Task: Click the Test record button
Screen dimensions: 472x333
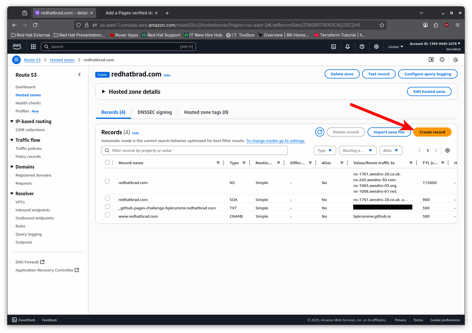Action: (379, 74)
